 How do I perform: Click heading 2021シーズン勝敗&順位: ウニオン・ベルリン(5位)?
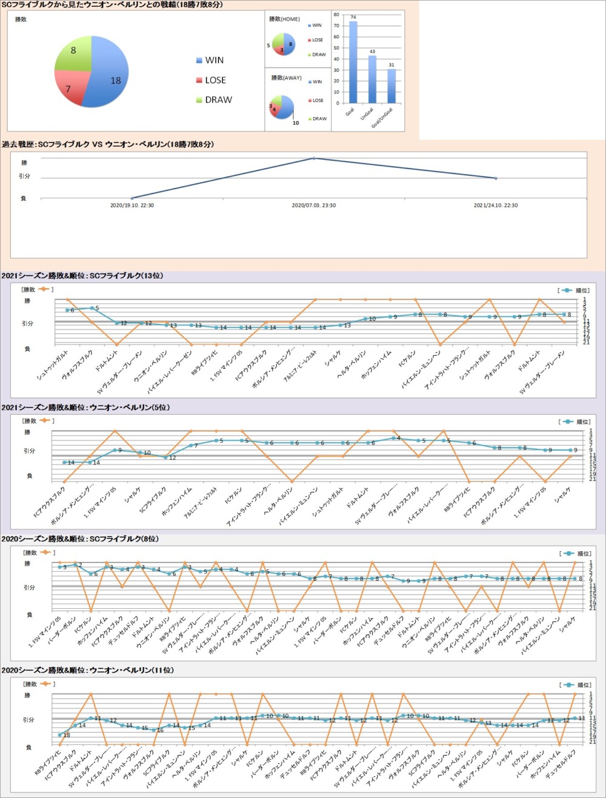click(x=86, y=406)
